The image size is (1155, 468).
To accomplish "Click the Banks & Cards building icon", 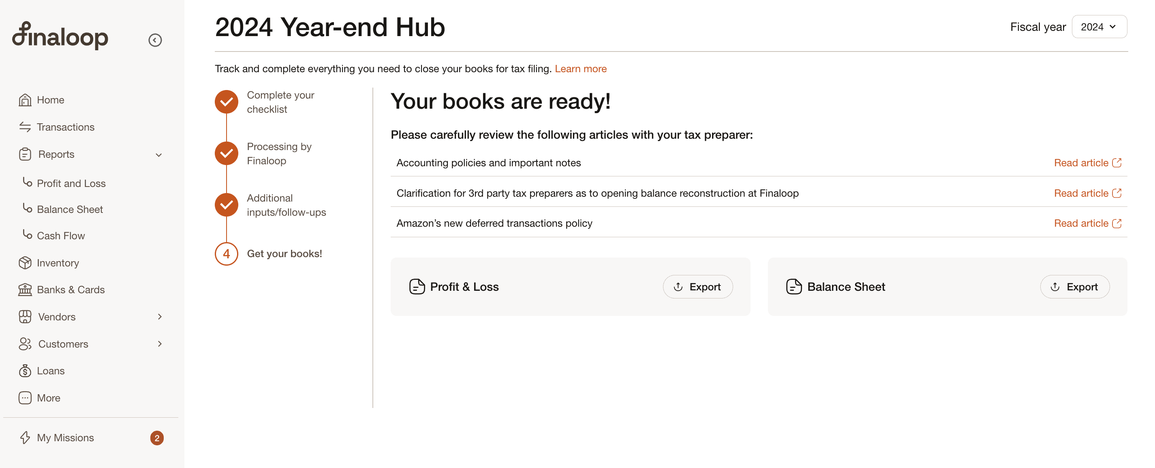I will point(25,290).
